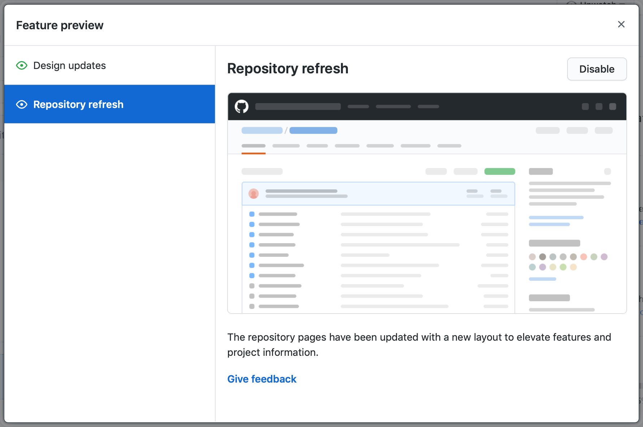
Task: Disable the Repository refresh feature
Action: (596, 69)
